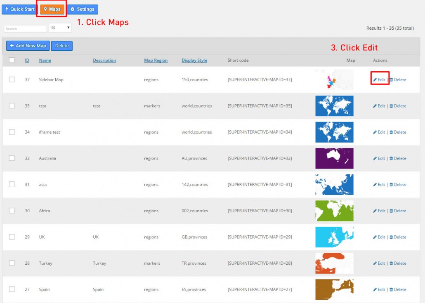Viewport: 425px width, 303px height.
Task: Click the pencil Edit icon for Sidebar Map
Action: 375,80
